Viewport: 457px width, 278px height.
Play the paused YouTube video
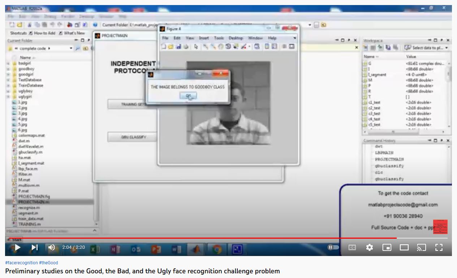[17, 247]
